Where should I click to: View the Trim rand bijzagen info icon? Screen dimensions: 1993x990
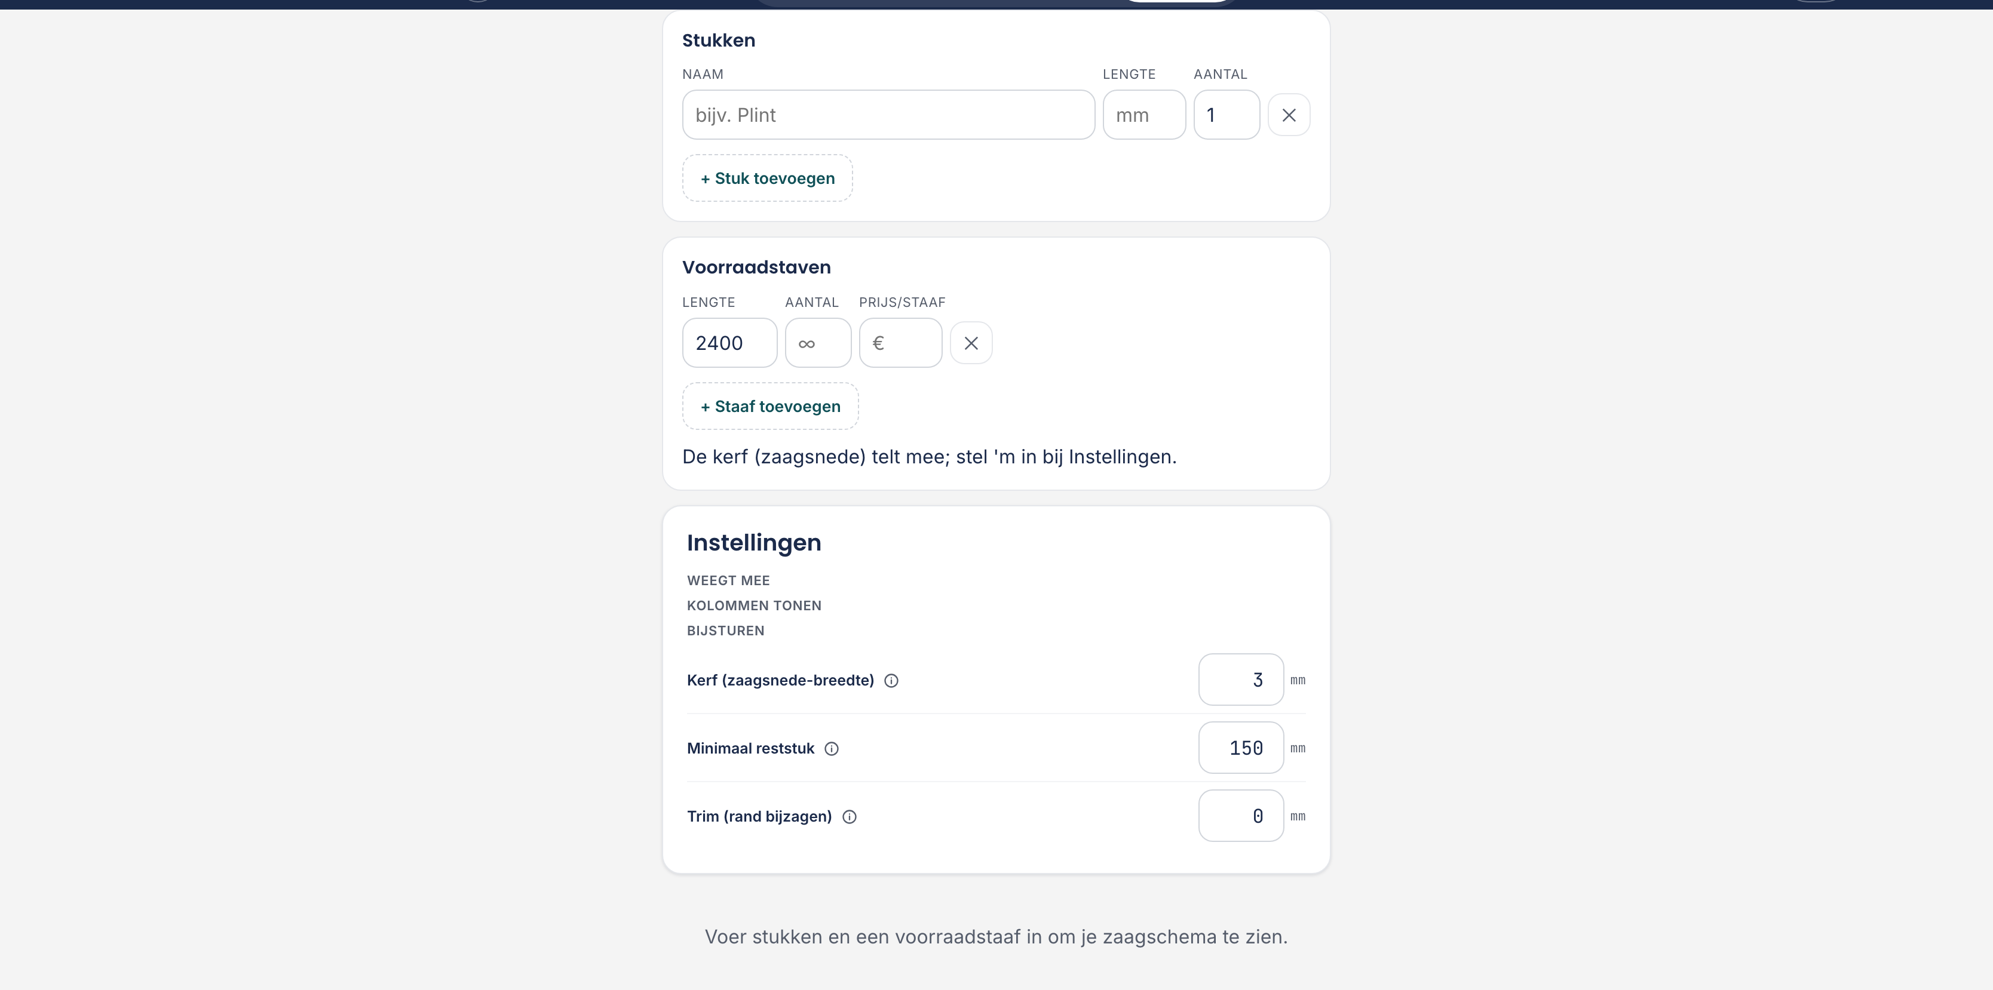point(850,817)
